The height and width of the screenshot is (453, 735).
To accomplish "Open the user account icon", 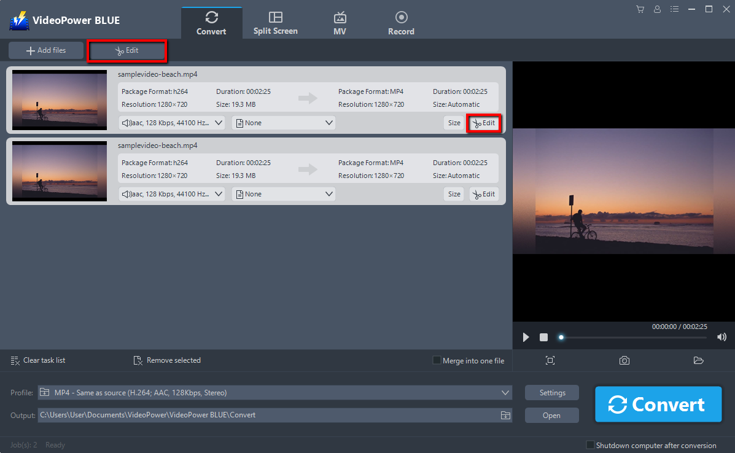I will [657, 9].
